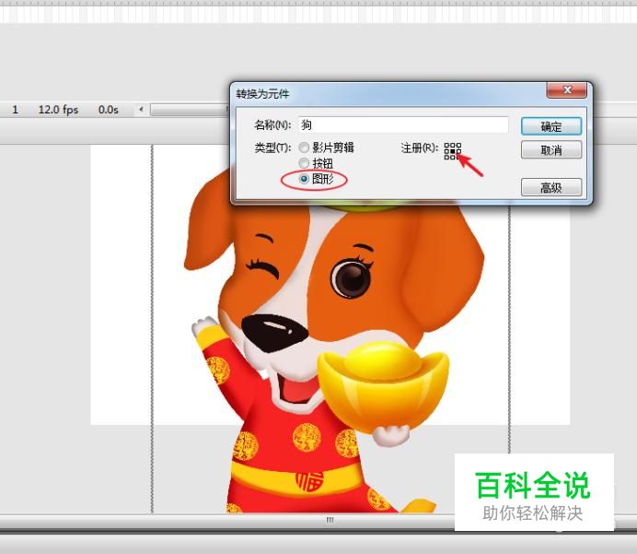Image resolution: width=637 pixels, height=554 pixels.
Task: Click the current frame number 1
Action: pyautogui.click(x=15, y=110)
